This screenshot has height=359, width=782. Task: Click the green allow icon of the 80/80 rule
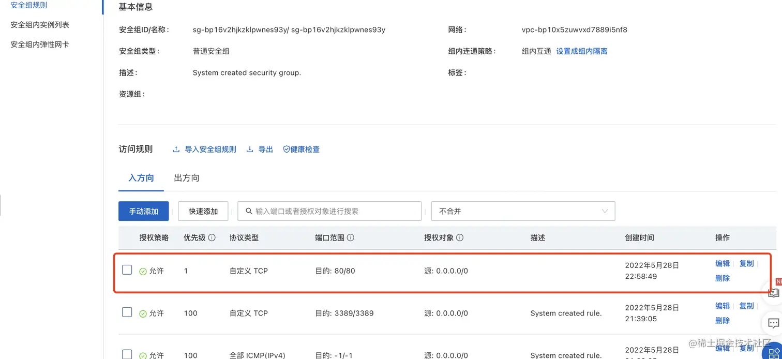143,271
